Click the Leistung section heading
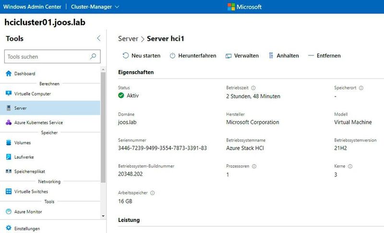Screen dimensions: 384x233 pyautogui.click(x=129, y=220)
